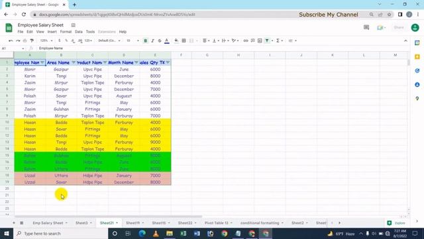Open filter dropdown on Month Name header

click(x=136, y=62)
